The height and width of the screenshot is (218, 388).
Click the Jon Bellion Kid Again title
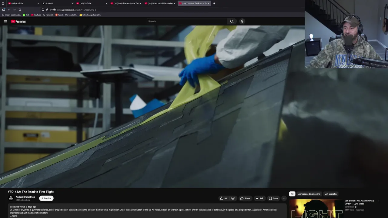point(359,202)
